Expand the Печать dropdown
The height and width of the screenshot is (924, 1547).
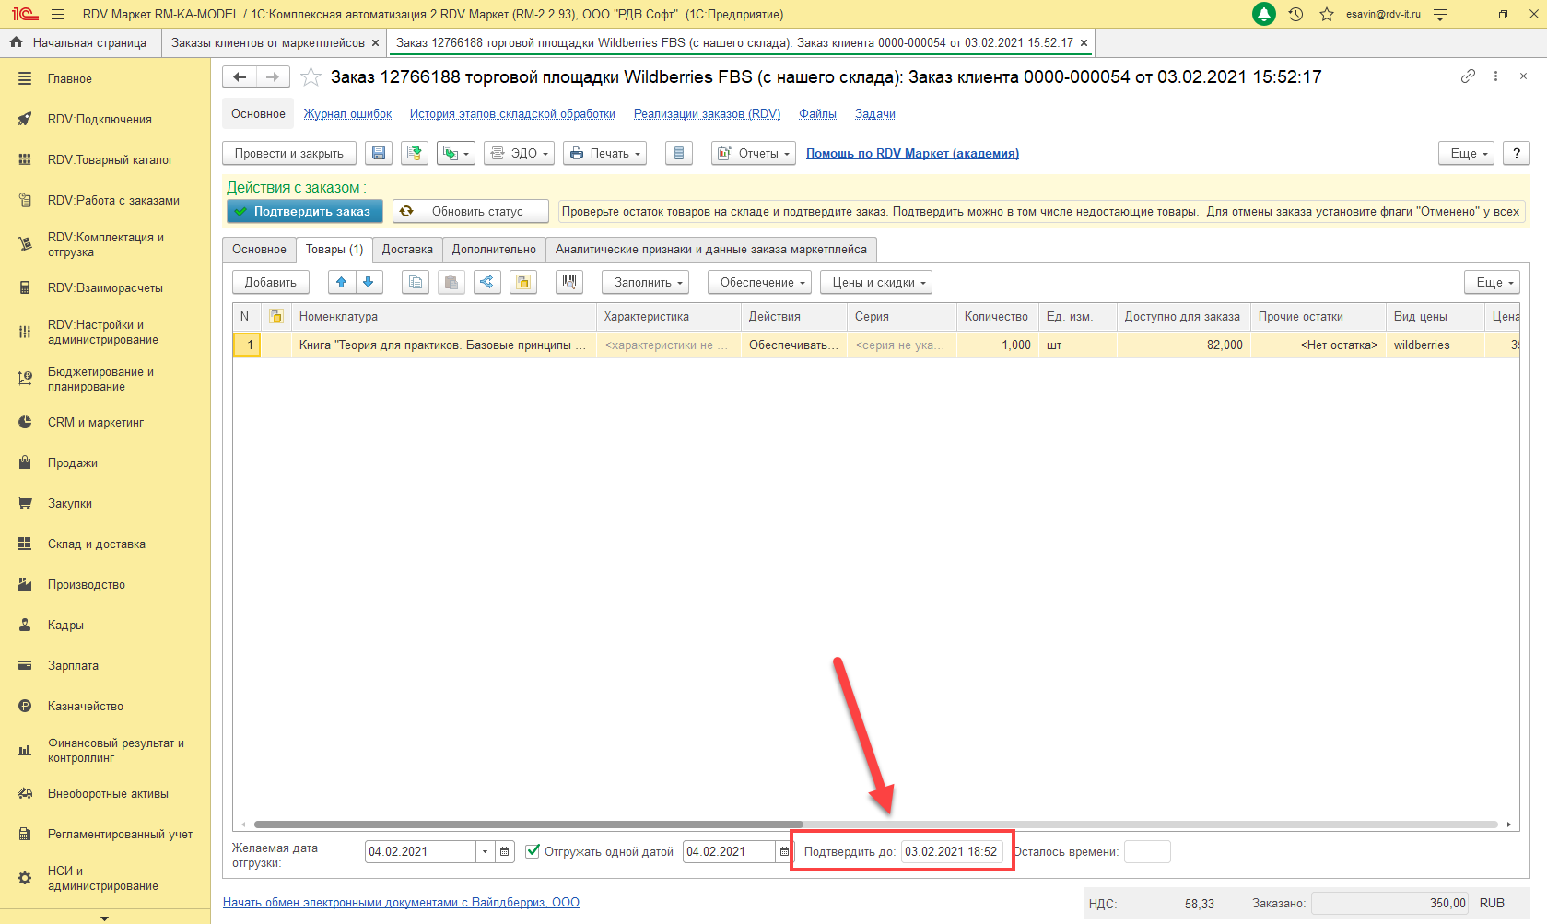tap(604, 154)
